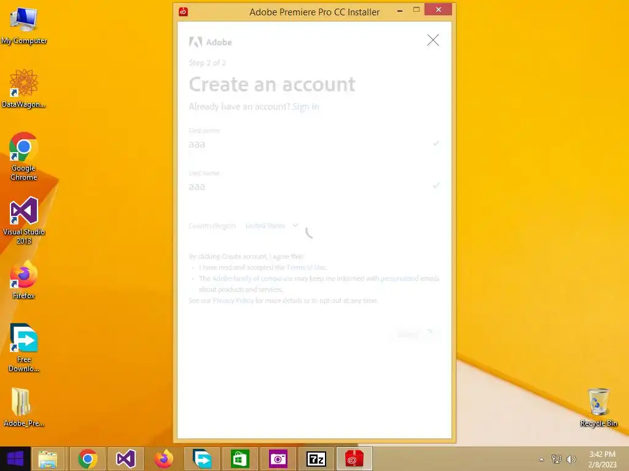The image size is (629, 471).
Task: Select the Adobe installer taskbar icon
Action: 354,459
